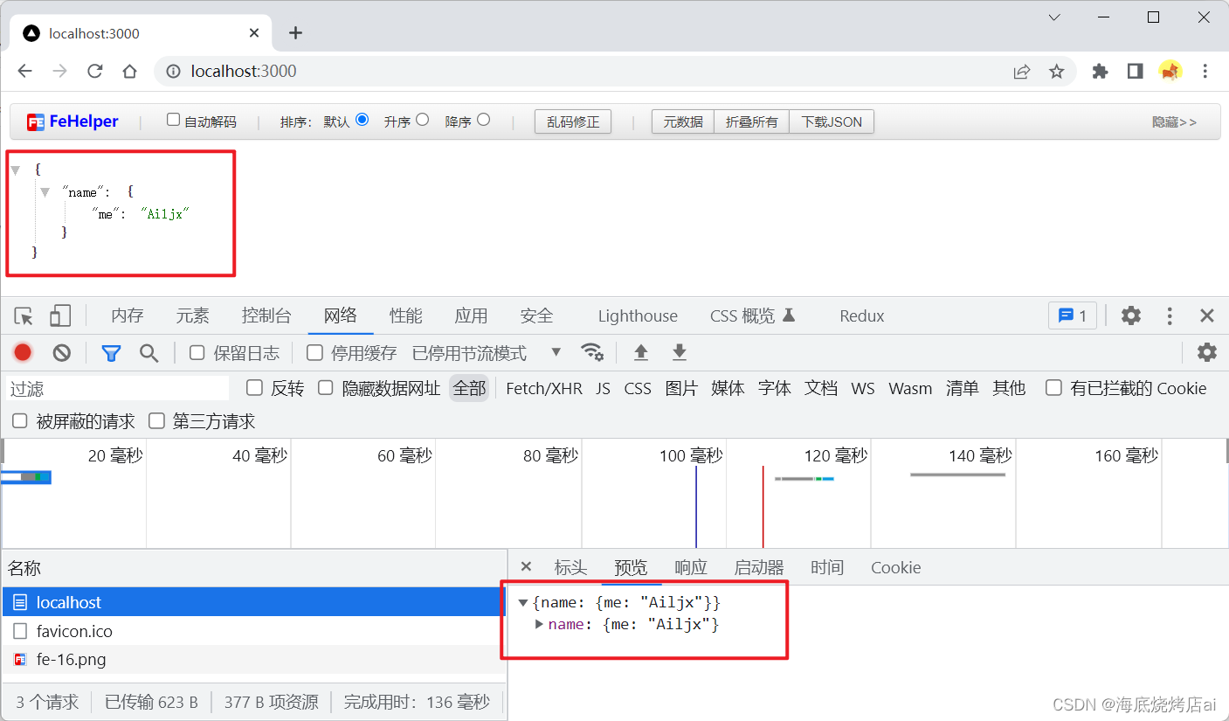Collapse the root JSON node in FeHelper
The image size is (1229, 721).
click(x=15, y=170)
